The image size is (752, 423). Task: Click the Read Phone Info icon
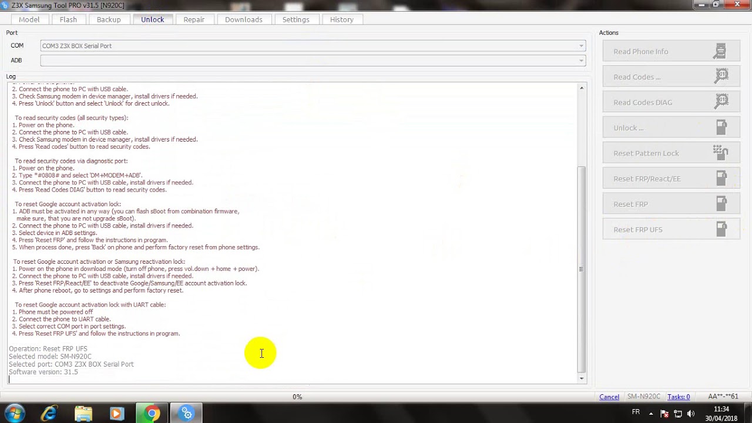pos(720,51)
